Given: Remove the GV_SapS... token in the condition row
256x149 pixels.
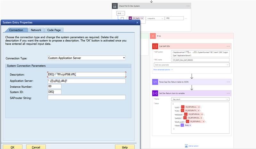Looking at the screenshot, I should pos(142,19).
